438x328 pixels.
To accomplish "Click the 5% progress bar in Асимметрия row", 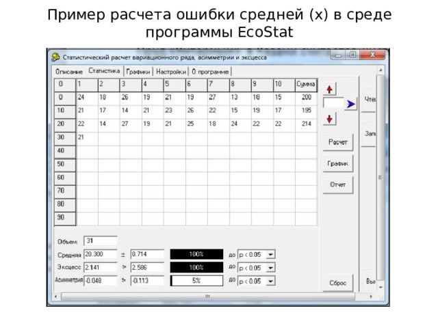I will coord(196,281).
